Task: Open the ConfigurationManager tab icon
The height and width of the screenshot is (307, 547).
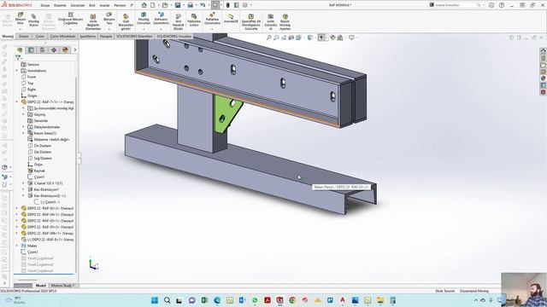Action: pos(42,49)
